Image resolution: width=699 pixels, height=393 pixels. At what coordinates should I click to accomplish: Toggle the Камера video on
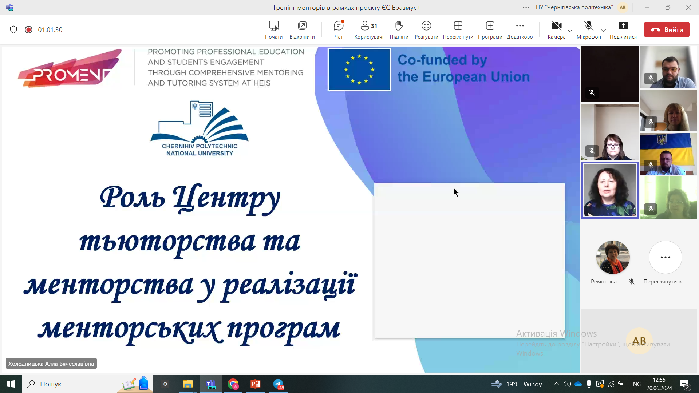pos(556,26)
